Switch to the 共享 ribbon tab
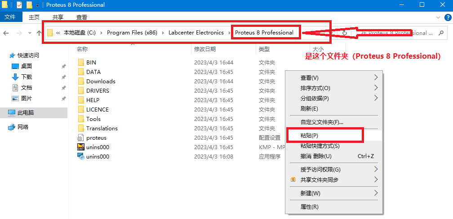The width and height of the screenshot is (453, 219). click(58, 17)
